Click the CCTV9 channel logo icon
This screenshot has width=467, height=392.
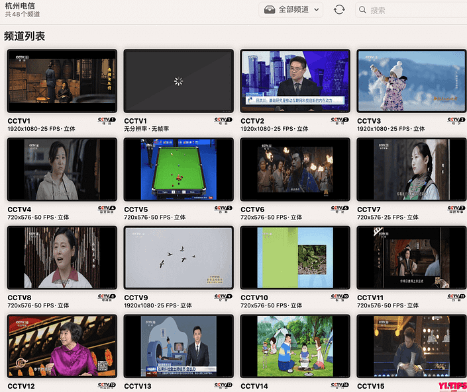click(223, 297)
